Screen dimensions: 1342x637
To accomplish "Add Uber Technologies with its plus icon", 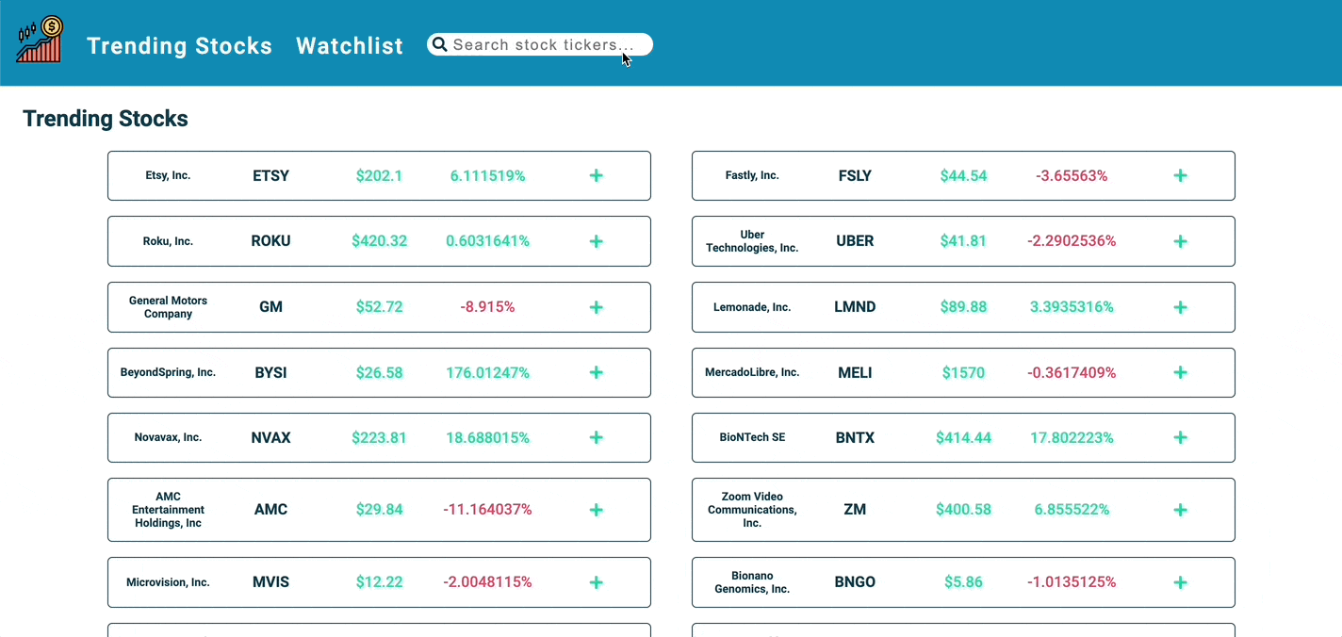I will (1180, 241).
